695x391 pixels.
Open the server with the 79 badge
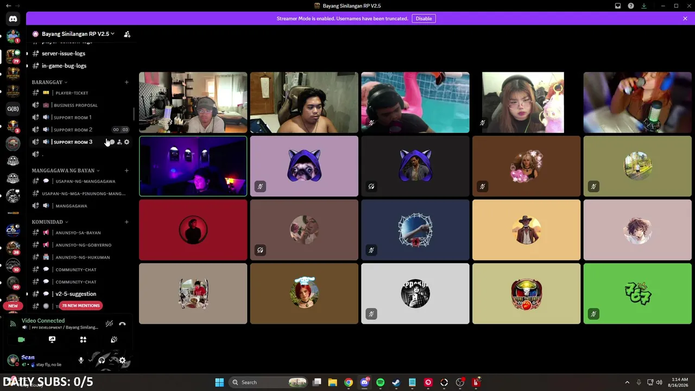click(x=13, y=56)
